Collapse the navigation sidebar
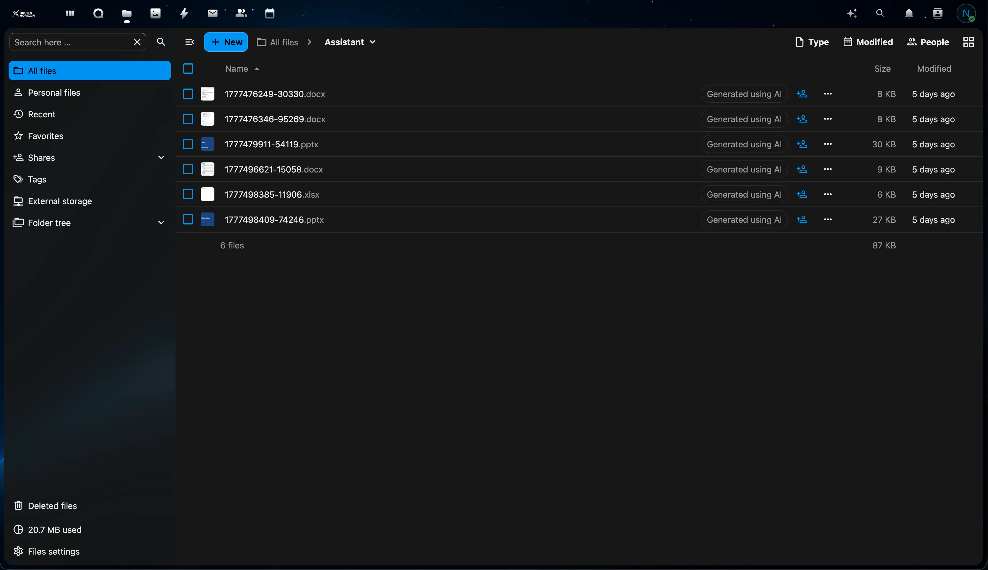This screenshot has height=570, width=988. tap(190, 42)
